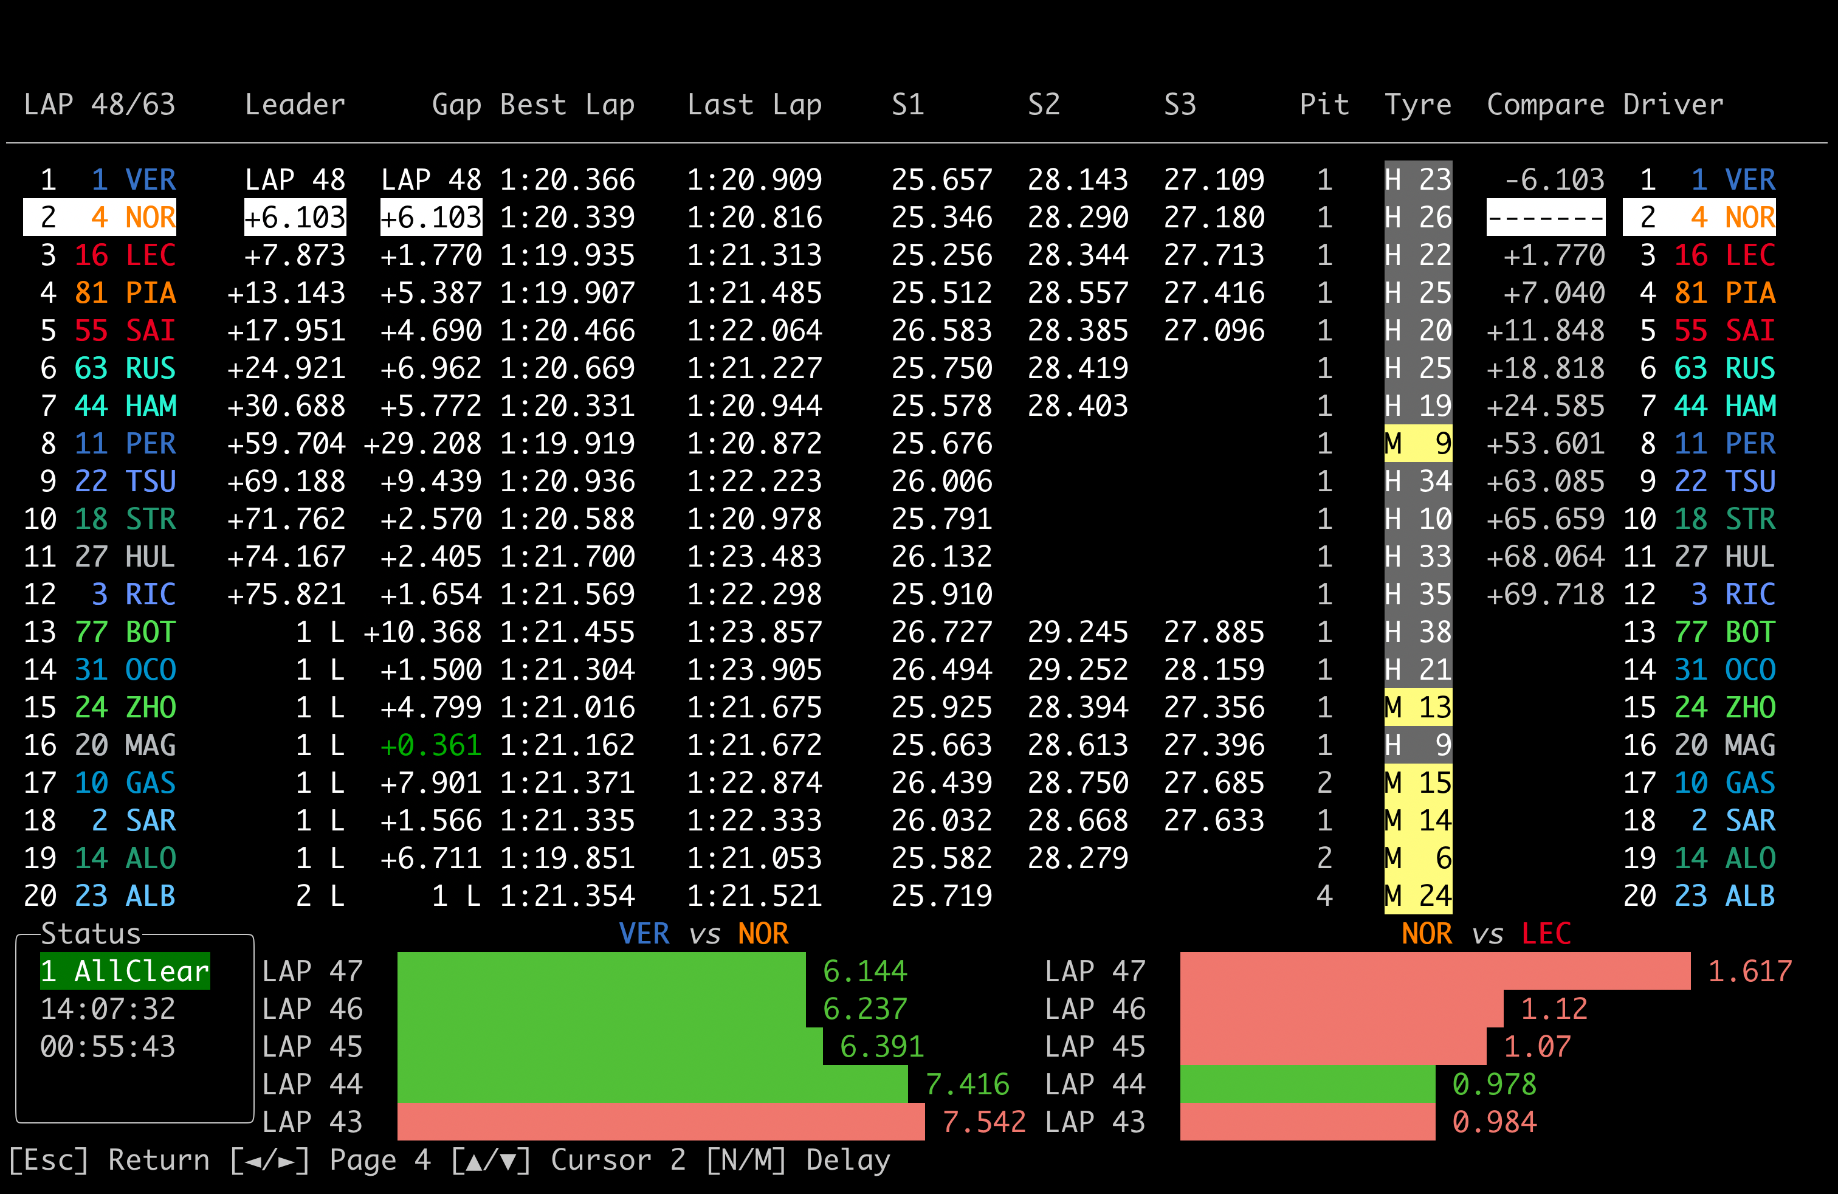1838x1194 pixels.
Task: Click MAG's green +0.361 gap value
Action: pyautogui.click(x=431, y=745)
